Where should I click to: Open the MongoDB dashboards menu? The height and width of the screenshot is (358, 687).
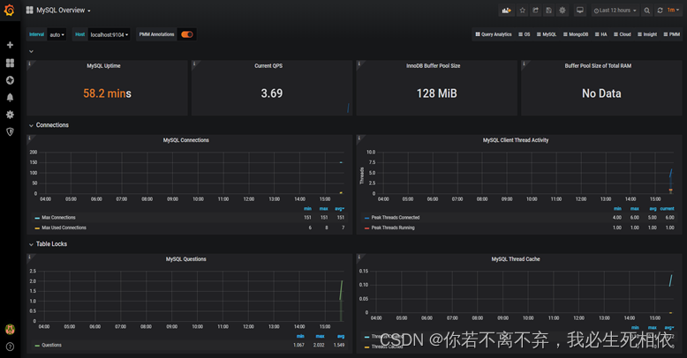coord(575,34)
